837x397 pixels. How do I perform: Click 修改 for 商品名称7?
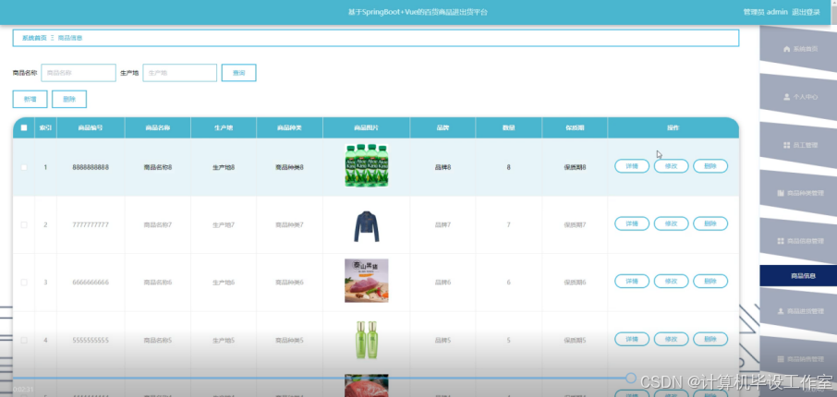671,223
